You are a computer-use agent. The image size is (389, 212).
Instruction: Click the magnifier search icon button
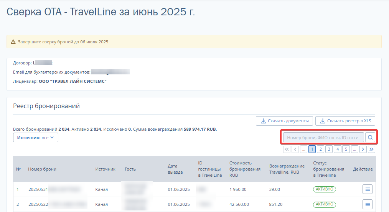(370, 137)
